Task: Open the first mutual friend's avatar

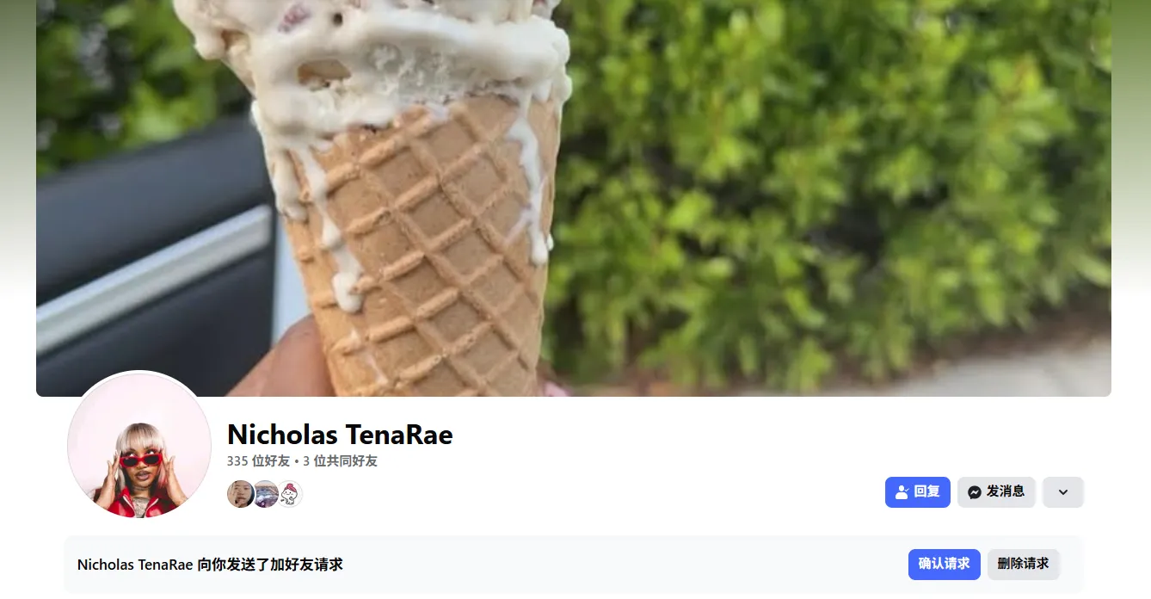Action: tap(240, 494)
